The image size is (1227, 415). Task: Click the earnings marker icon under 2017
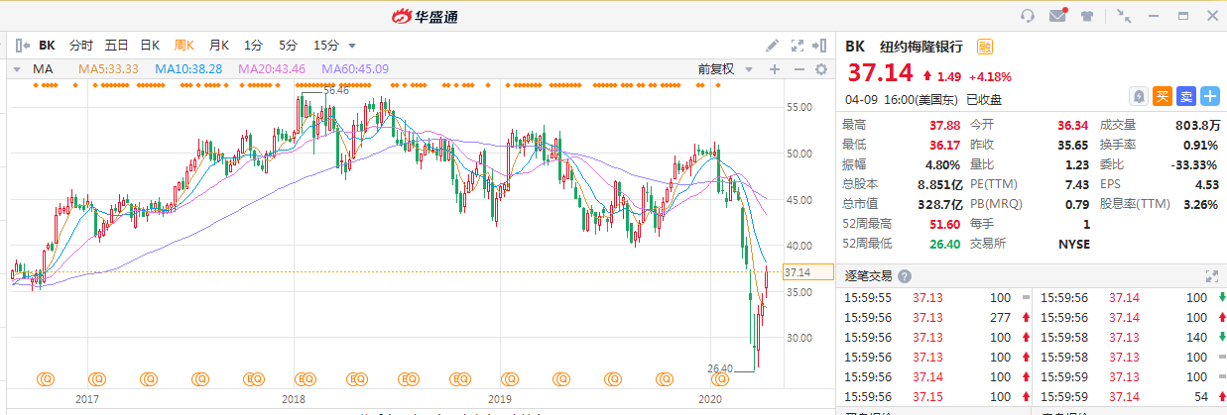click(97, 378)
